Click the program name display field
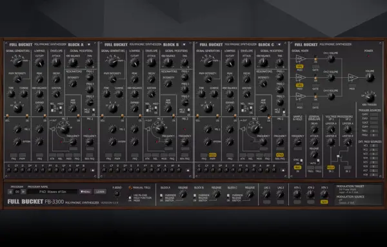Viewport: 387px width, 247px height. (52, 192)
